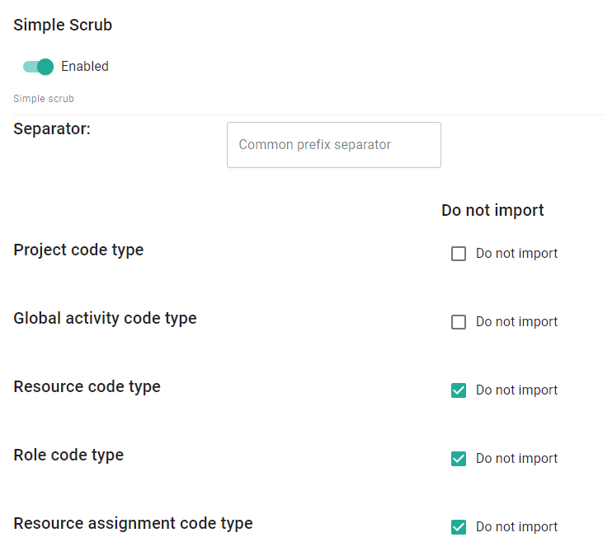Click the 'Global activity code type' row label
This screenshot has height=556, width=603.
[x=105, y=319]
